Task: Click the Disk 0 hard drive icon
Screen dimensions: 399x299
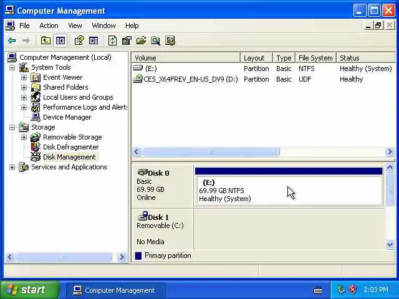Action: pos(143,173)
